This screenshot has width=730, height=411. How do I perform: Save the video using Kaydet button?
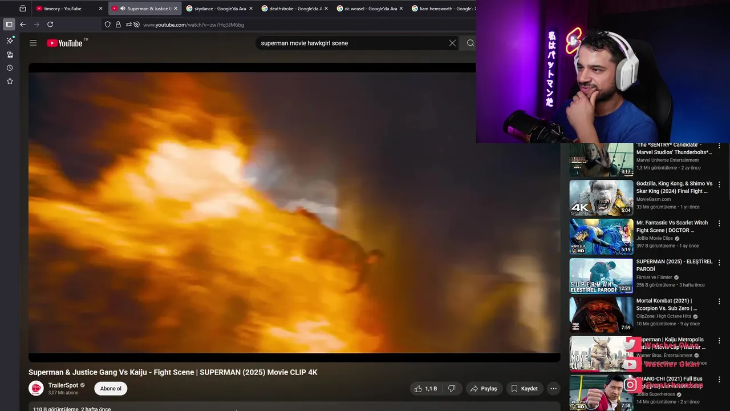[524, 389]
